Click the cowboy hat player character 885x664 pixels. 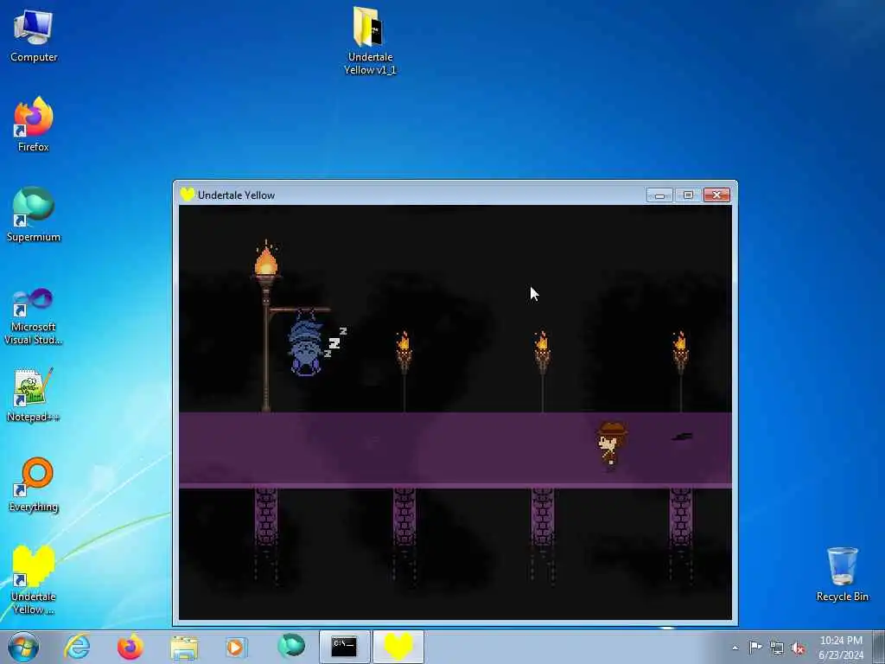pyautogui.click(x=611, y=446)
